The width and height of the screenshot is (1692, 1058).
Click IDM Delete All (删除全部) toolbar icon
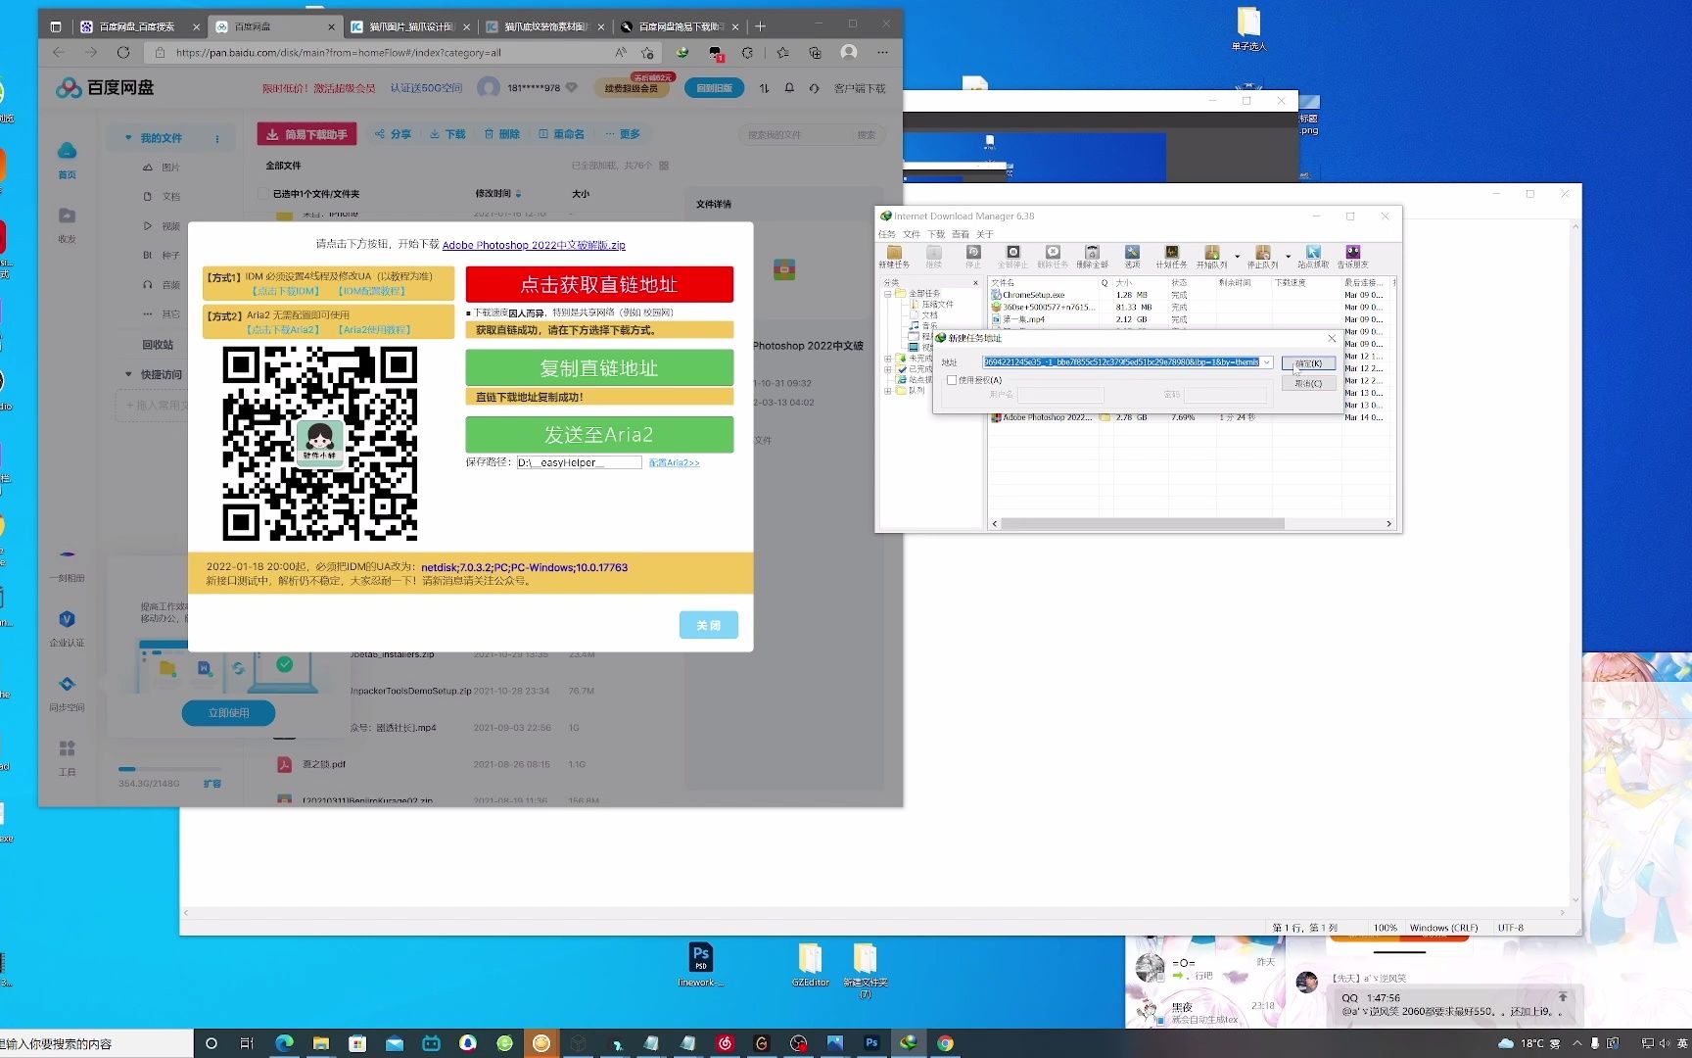point(1092,257)
